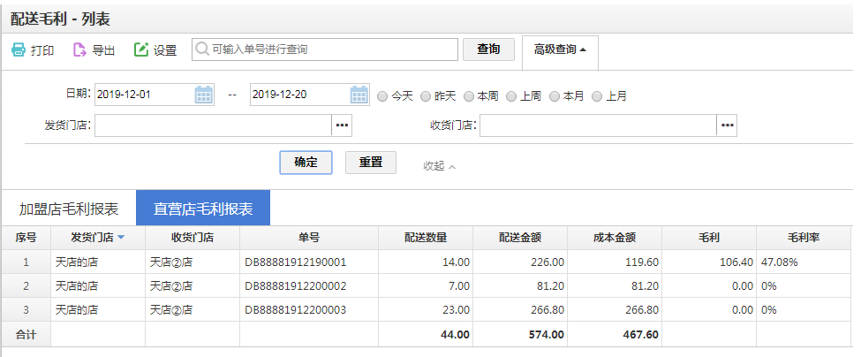Click the 23.00 quantity cell
This screenshot has height=357, width=861.
(426, 310)
